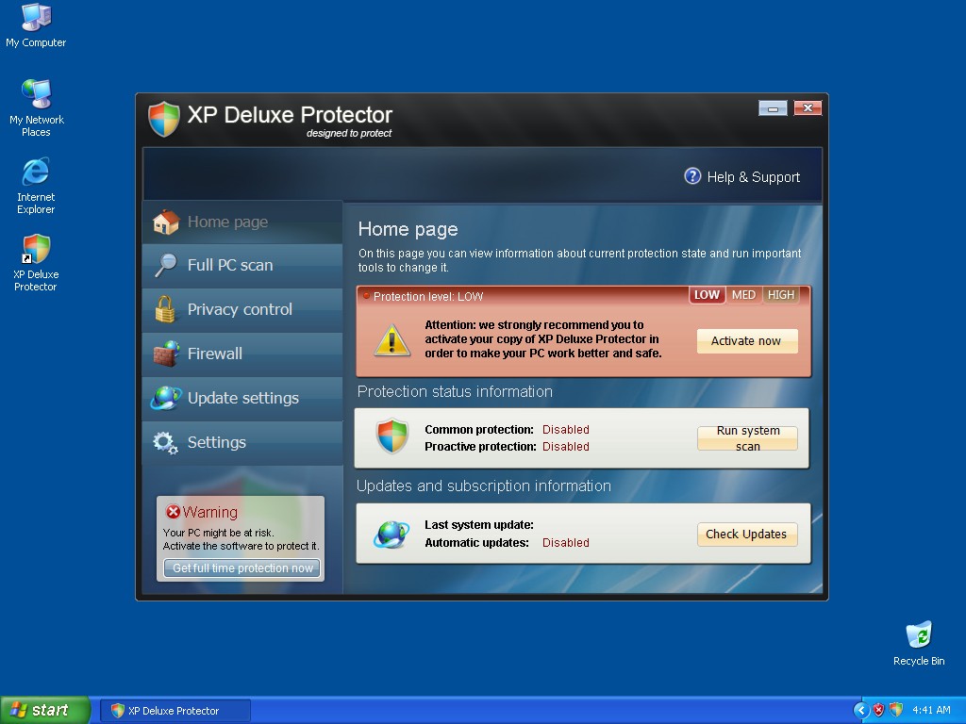Image resolution: width=966 pixels, height=724 pixels.
Task: Click the gears Settings icon
Action: [x=165, y=442]
